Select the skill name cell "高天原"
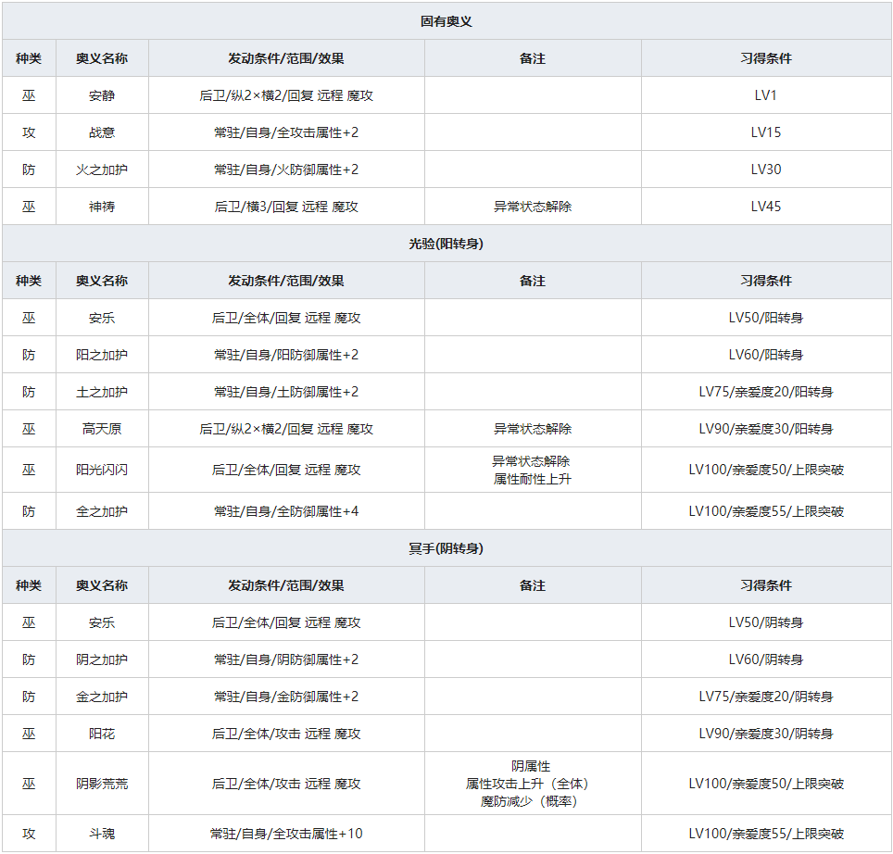The width and height of the screenshot is (893, 854). point(102,429)
